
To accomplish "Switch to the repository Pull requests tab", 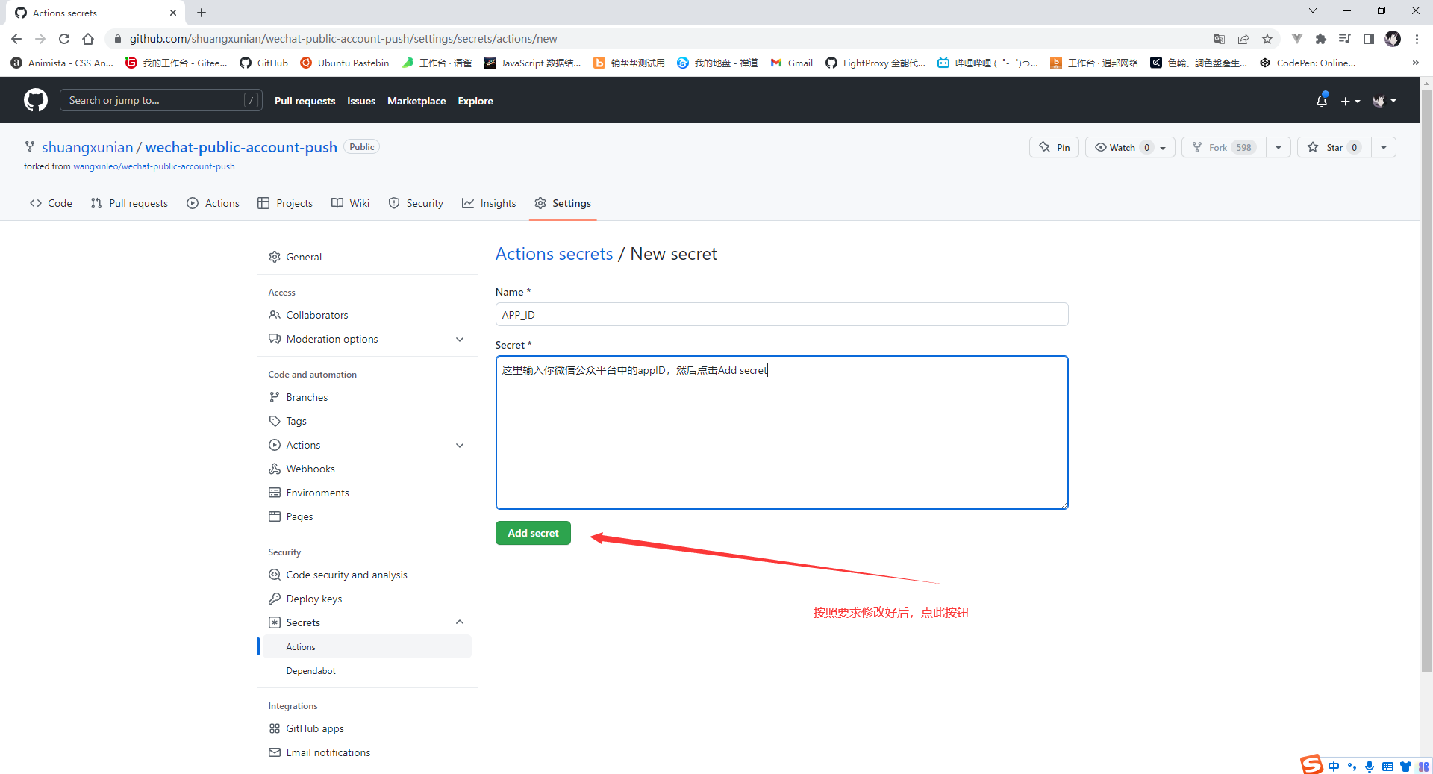I will (x=129, y=203).
